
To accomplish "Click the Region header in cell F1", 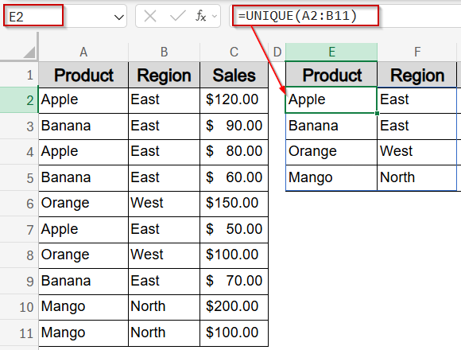I will coord(417,75).
